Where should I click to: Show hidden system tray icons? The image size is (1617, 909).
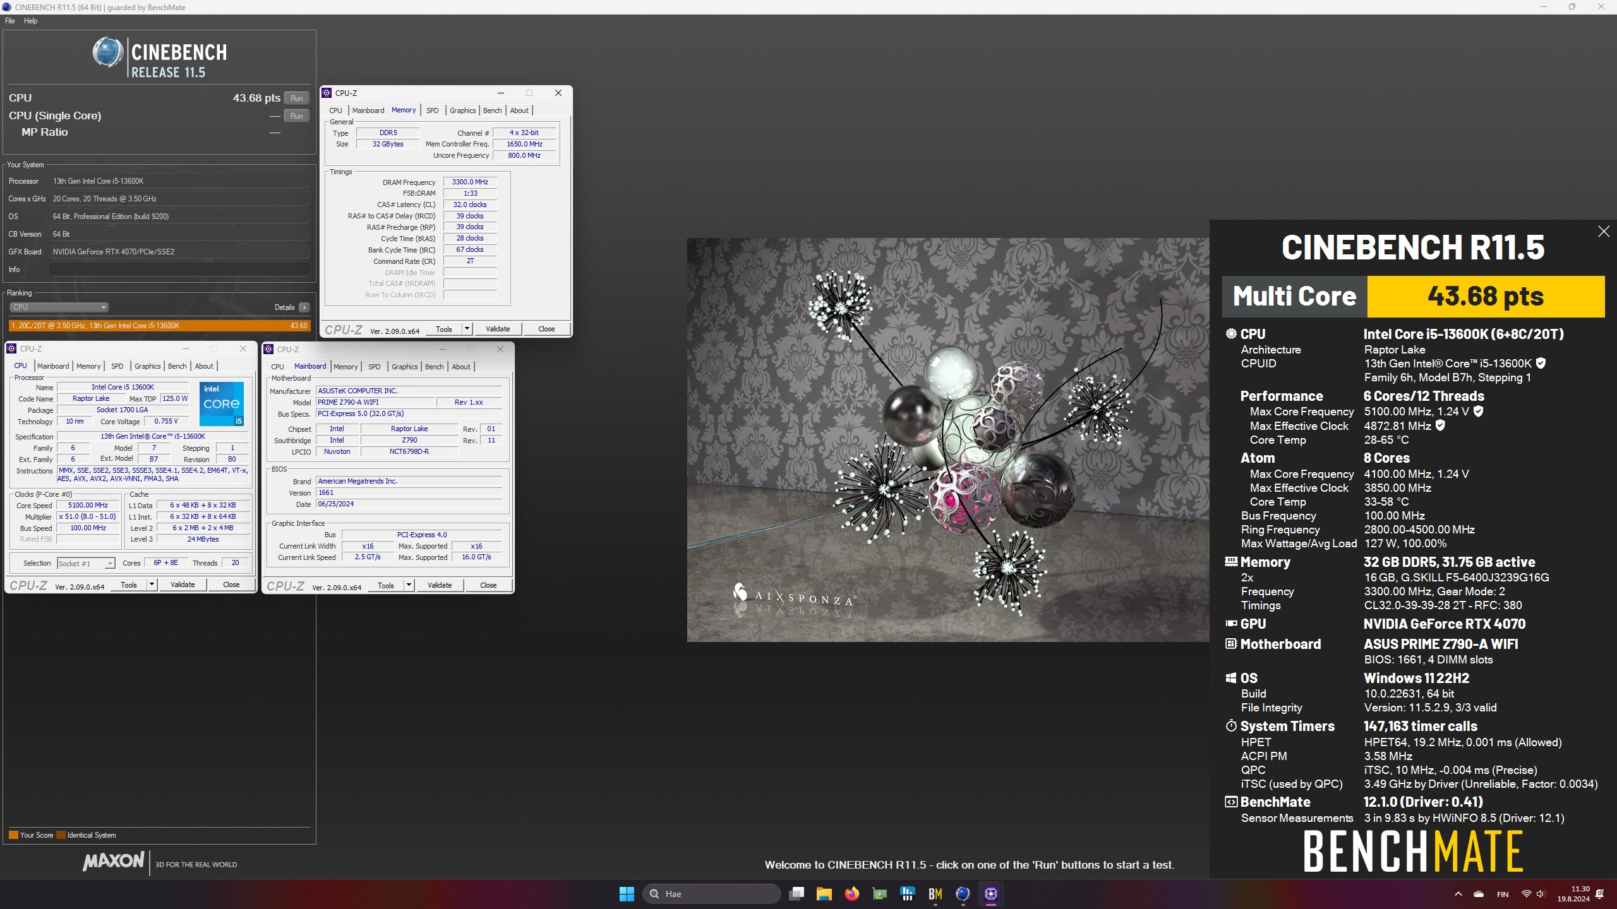tap(1458, 894)
